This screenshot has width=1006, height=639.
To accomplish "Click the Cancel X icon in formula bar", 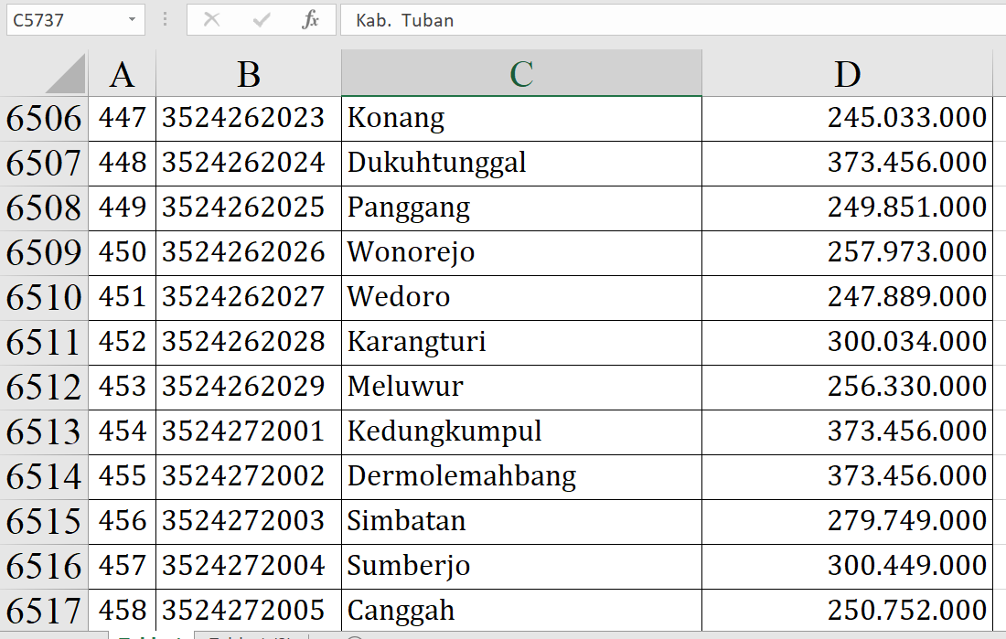I will click(x=211, y=20).
